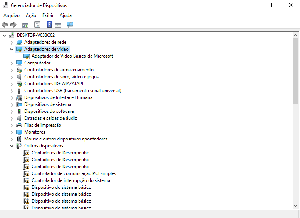The width and height of the screenshot is (300, 218).
Task: Click the scan for hardware changes icon
Action: 70,25
